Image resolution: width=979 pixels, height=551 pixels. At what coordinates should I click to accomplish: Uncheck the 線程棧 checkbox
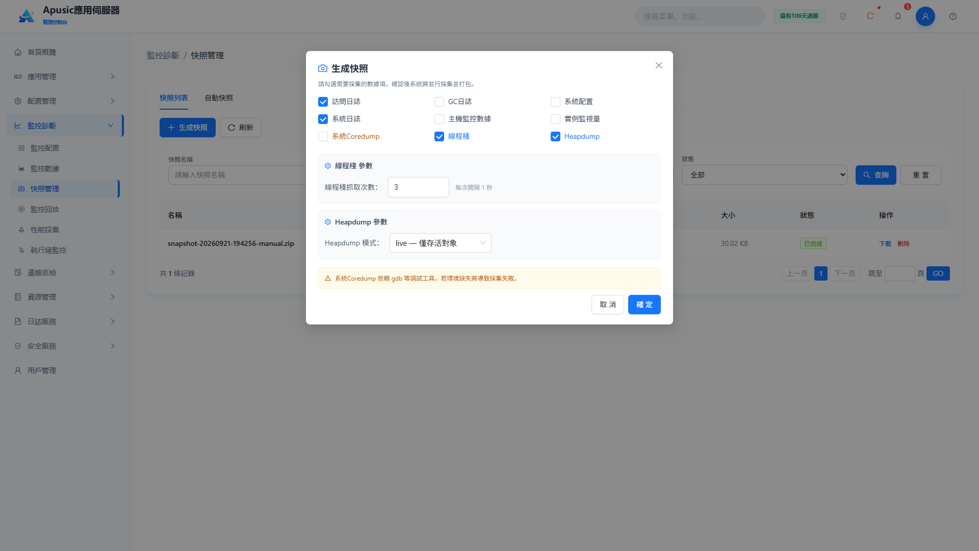click(439, 136)
